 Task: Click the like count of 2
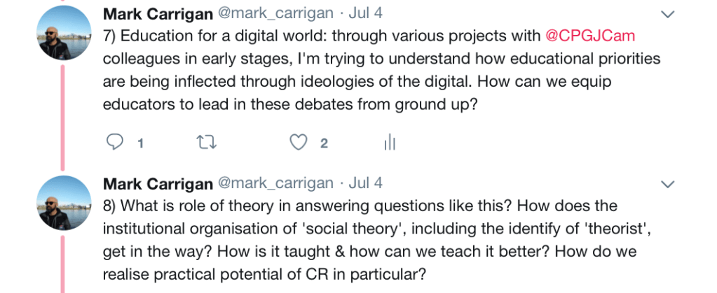click(324, 143)
